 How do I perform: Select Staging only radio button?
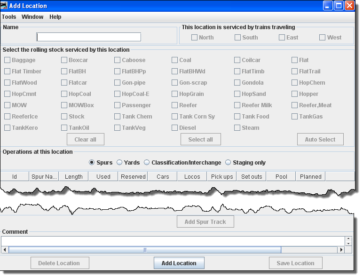229,163
